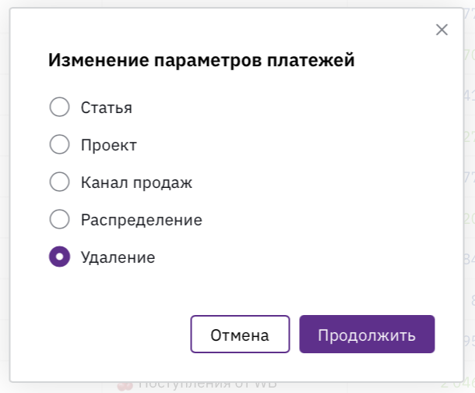Cancel with the Отмена button
The image size is (475, 393).
[x=240, y=335]
